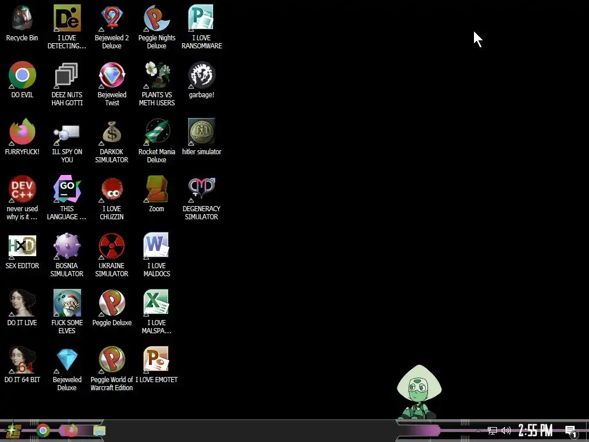Open File Explorer from the taskbar
Viewport: 589px width, 442px height.
(x=99, y=430)
